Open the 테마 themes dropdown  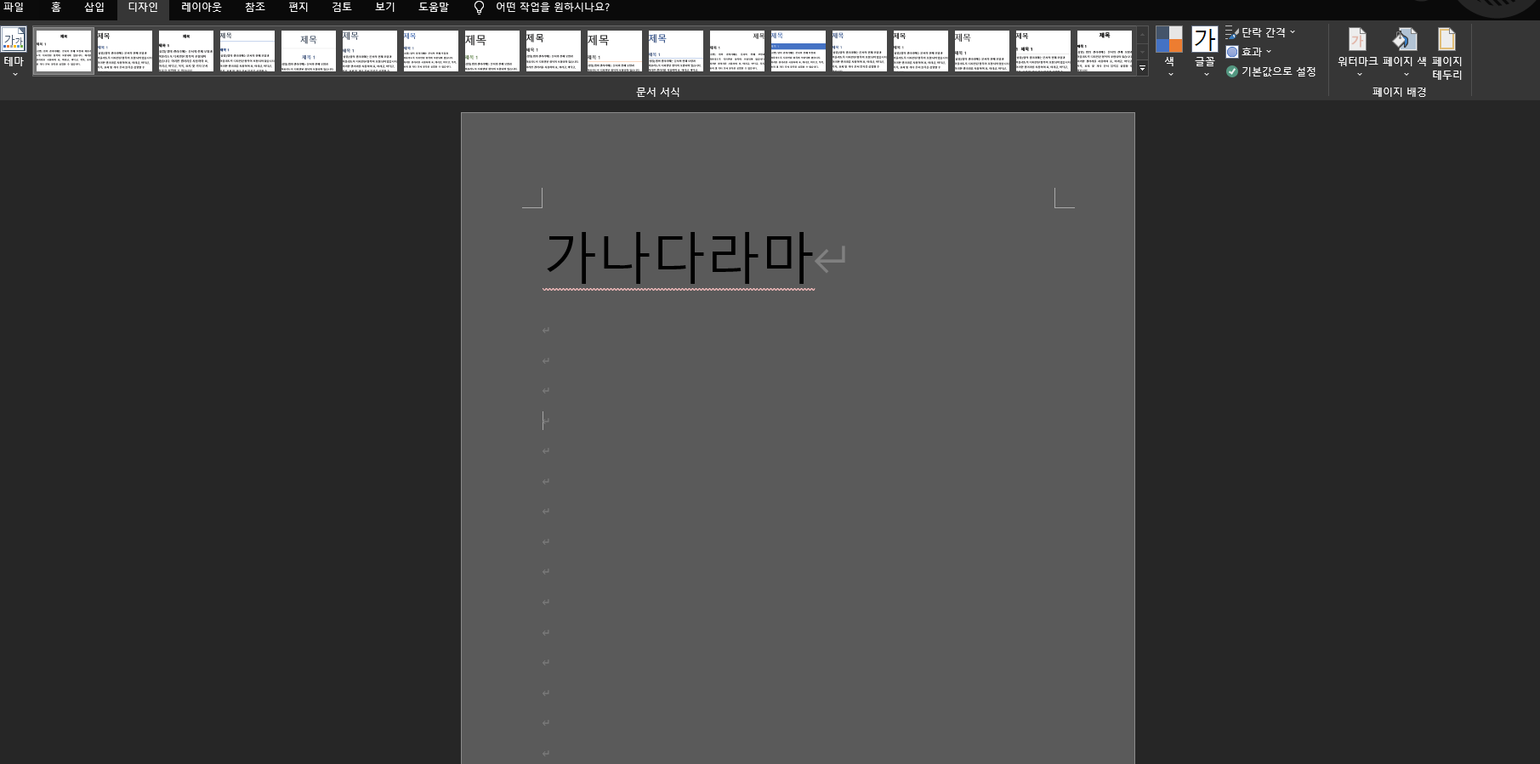click(14, 51)
